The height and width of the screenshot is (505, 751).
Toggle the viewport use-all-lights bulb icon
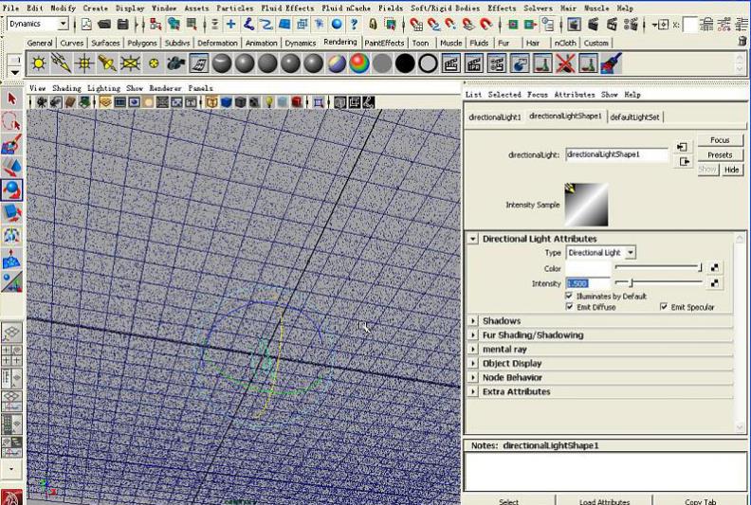click(x=269, y=102)
